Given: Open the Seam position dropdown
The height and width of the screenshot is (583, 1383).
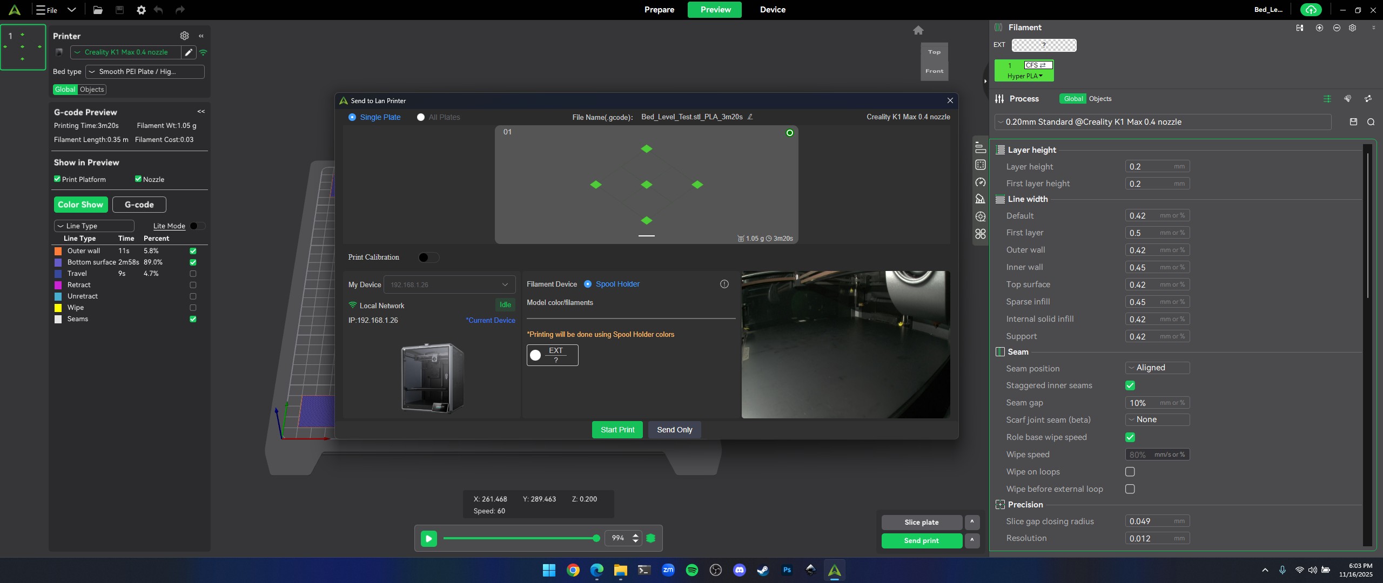Looking at the screenshot, I should pos(1157,368).
